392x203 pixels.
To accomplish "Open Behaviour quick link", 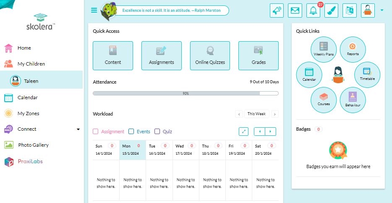I will click(x=353, y=100).
